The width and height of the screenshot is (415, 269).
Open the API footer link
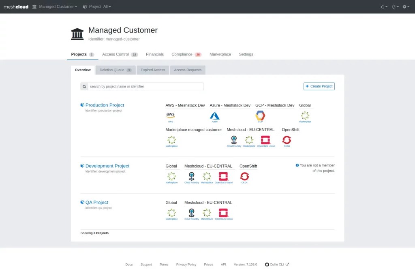tap(223, 265)
